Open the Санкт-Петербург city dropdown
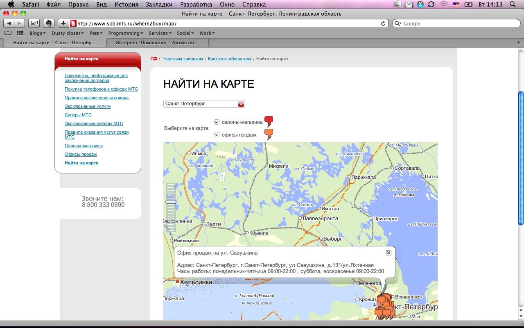This screenshot has height=328, width=524. 204,104
